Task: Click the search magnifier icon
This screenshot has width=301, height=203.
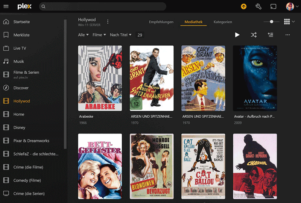Action: coord(43,6)
